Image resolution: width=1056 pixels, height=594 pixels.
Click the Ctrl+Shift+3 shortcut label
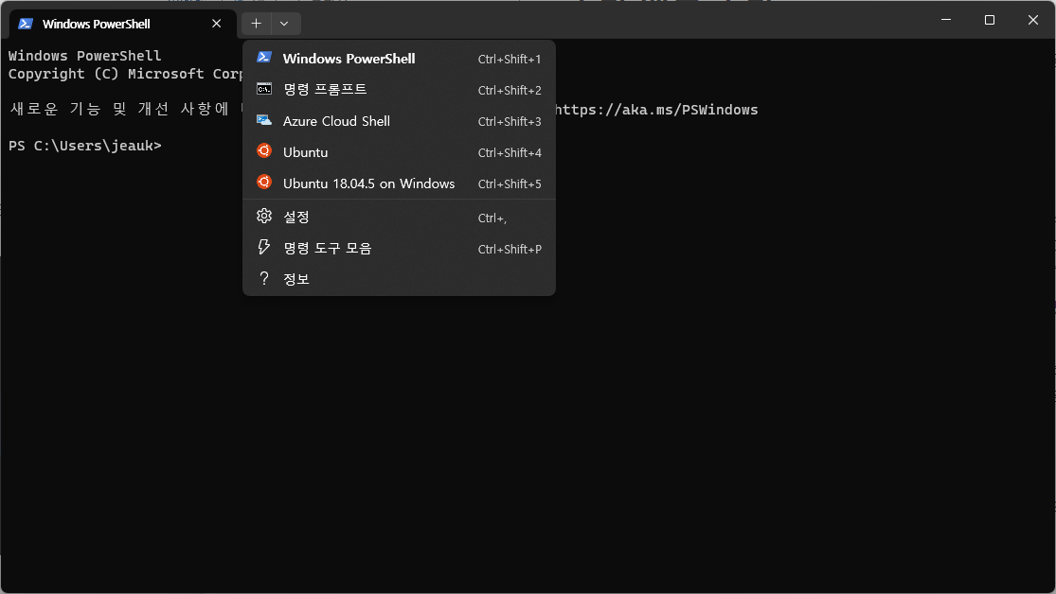tap(510, 122)
